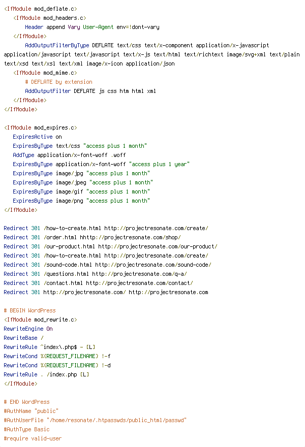Click the 'ExpiresActive on' line

37,137
